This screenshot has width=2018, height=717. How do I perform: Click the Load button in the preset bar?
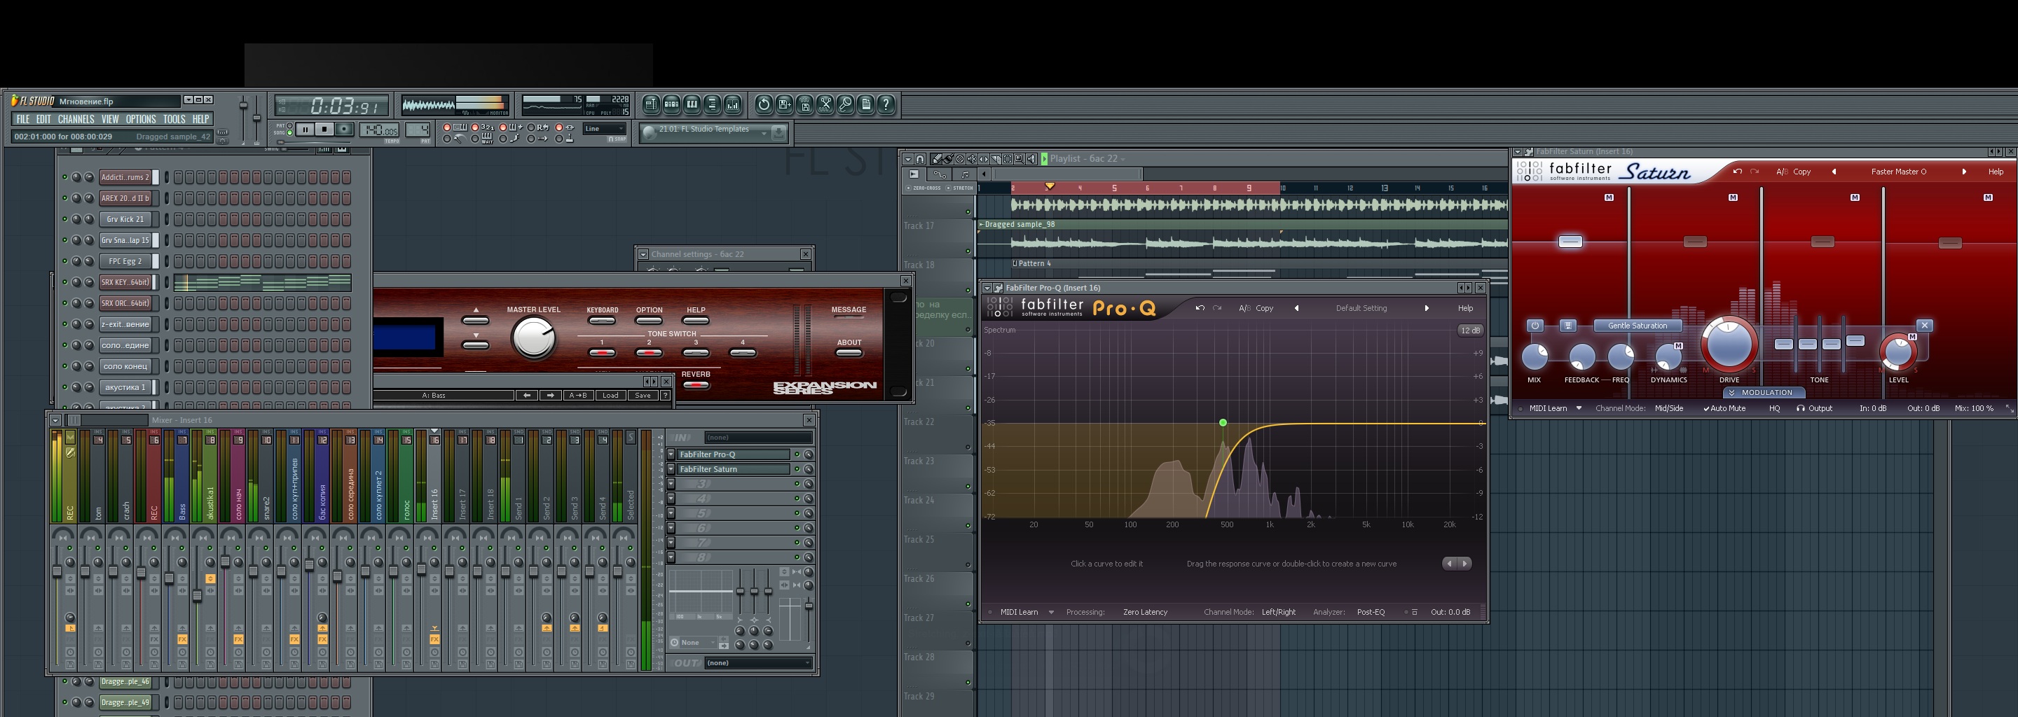coord(610,396)
